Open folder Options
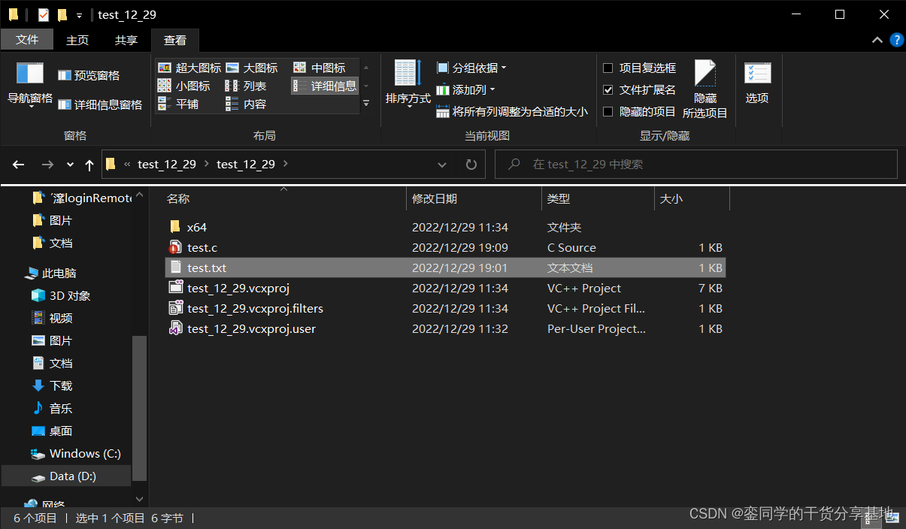The height and width of the screenshot is (529, 906). [x=757, y=83]
